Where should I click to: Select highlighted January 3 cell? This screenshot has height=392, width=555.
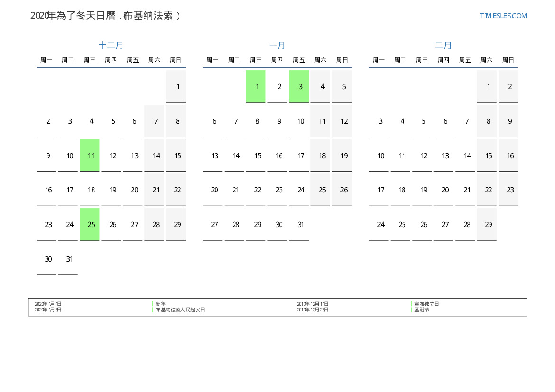(x=299, y=86)
